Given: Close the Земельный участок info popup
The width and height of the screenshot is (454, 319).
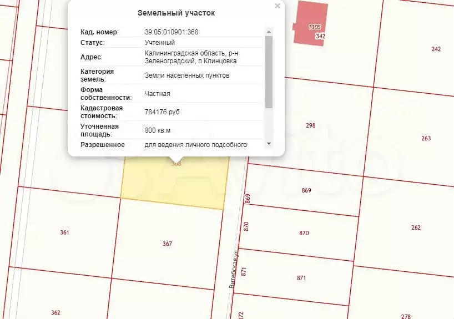Looking at the screenshot, I should click(x=278, y=6).
